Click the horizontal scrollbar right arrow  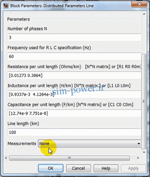[138, 158]
